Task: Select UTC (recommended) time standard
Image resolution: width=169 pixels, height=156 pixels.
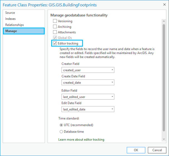Action: tap(61, 125)
